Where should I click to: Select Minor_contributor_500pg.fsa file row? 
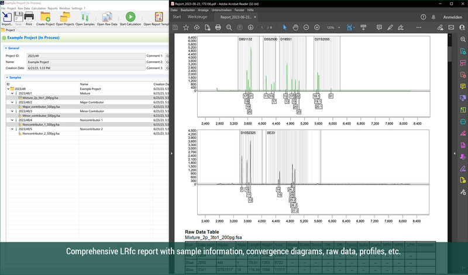click(87, 116)
